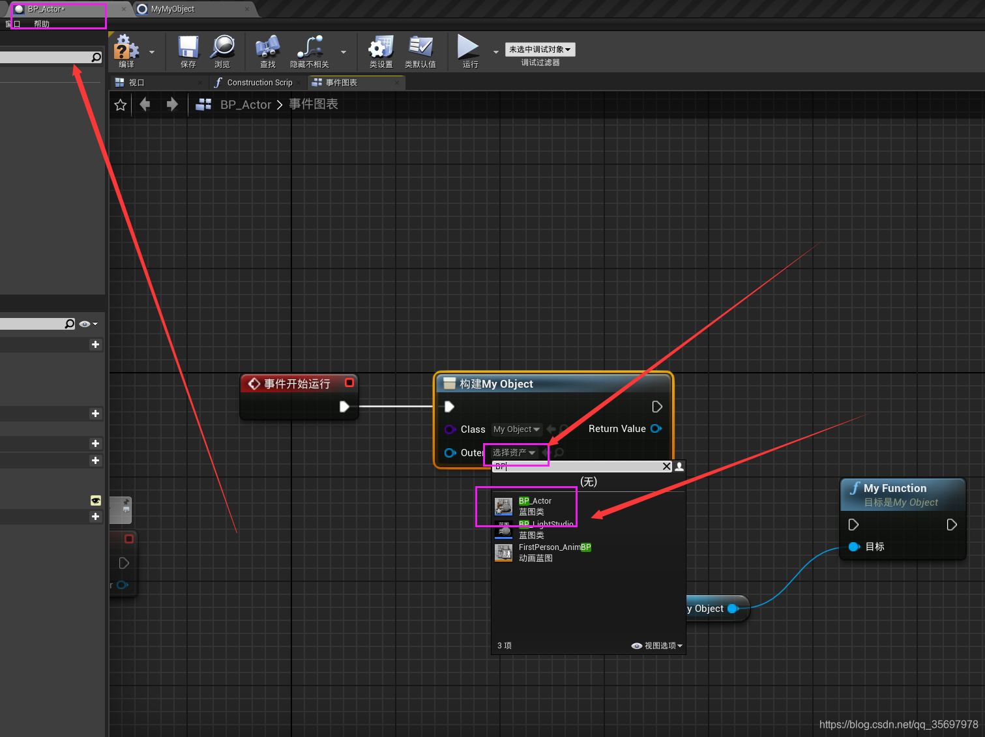Use selected asset arrow beside 选择资产
Viewport: 985px width, 737px height.
pos(546,452)
